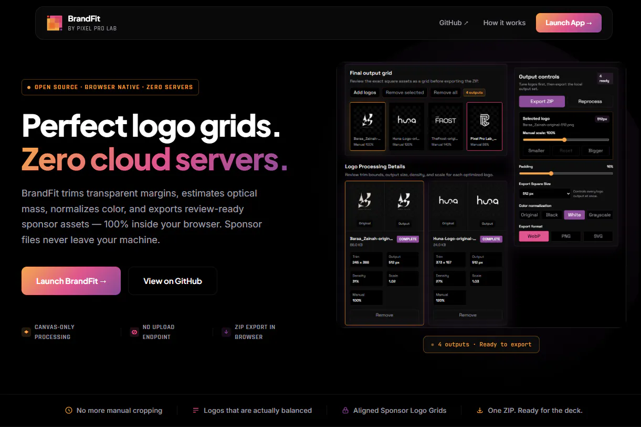Image resolution: width=641 pixels, height=427 pixels.
Task: Click the Perfect logo grids. headline
Action: pyautogui.click(x=151, y=125)
